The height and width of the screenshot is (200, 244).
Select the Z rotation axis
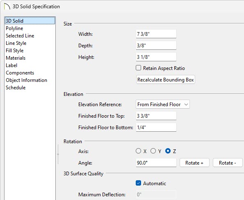[x=168, y=151]
